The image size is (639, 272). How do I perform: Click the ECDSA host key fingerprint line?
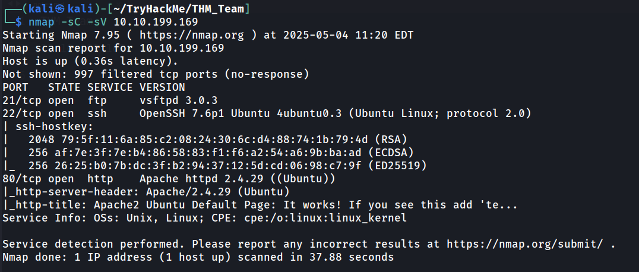pyautogui.click(x=208, y=153)
